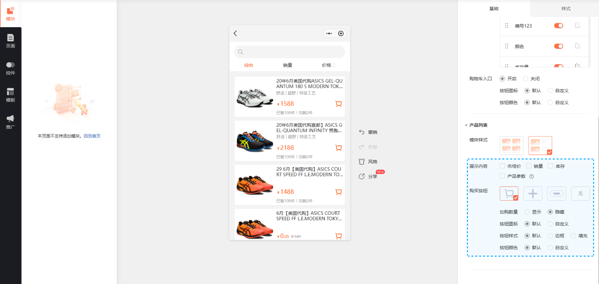Add the ¥1588 shoes to cart
The image size is (599, 284).
tap(338, 104)
